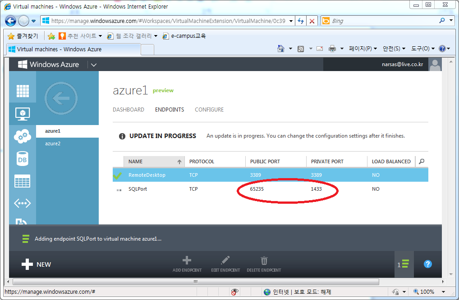Screen dimensions: 459x300
Task: Click the Bing search magnifier icon
Action: 442,20
